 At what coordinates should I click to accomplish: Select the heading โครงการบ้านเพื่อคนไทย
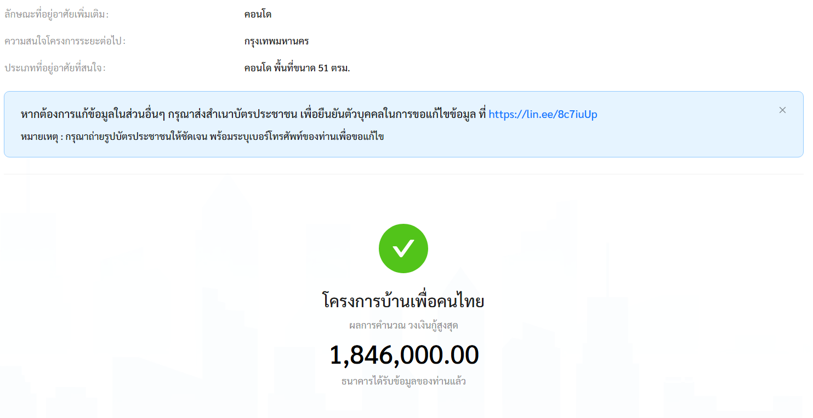(x=403, y=301)
